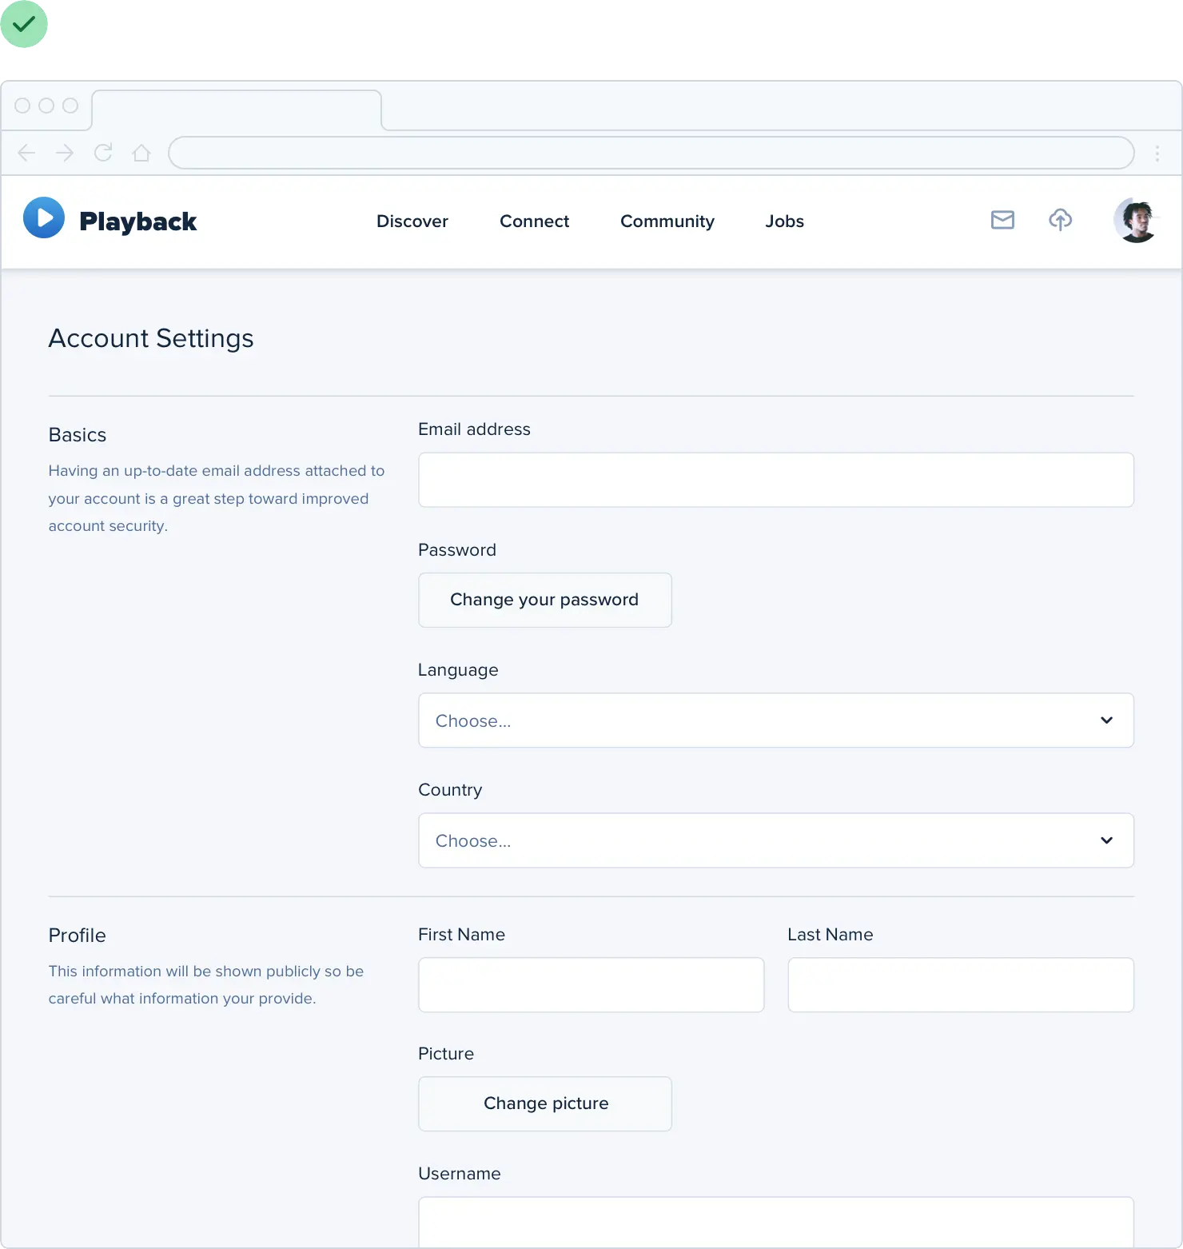
Task: Reload the page with refresh icon
Action: [x=103, y=153]
